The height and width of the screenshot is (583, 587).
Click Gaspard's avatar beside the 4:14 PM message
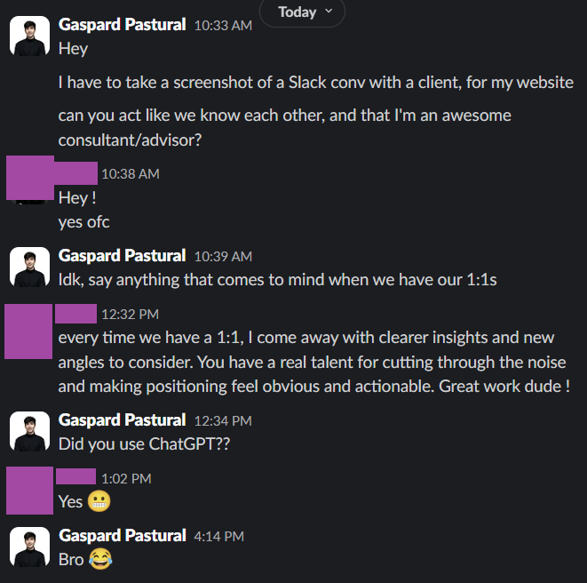click(x=29, y=547)
